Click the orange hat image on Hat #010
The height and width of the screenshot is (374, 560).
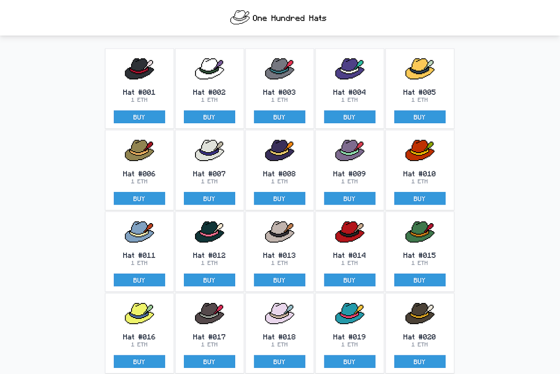419,149
